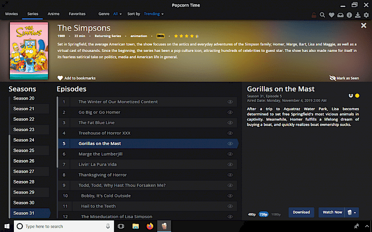
Task: Toggle fullscreen arrows in title bar corner
Action: pyautogui.click(x=5, y=4)
